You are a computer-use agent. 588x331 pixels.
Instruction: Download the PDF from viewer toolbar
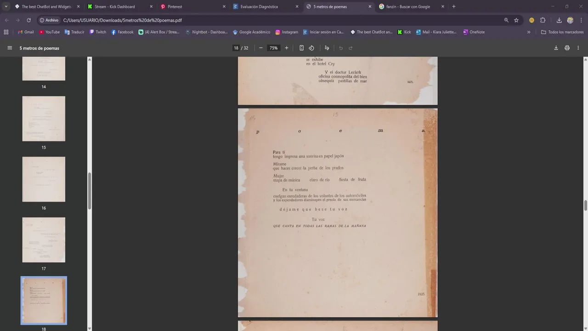pos(556,48)
